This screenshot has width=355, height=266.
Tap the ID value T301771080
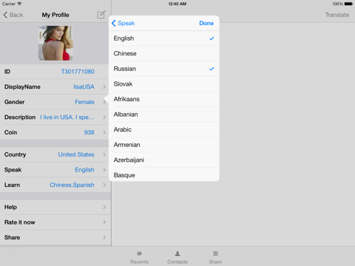78,72
